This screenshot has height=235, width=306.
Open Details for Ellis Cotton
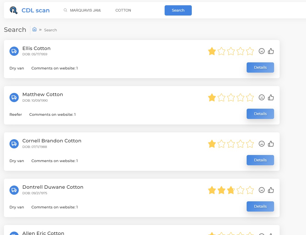click(x=260, y=67)
